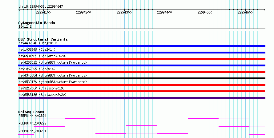
Task: Click transcript label RBBP8|NM_203292
Action: click(x=32, y=123)
